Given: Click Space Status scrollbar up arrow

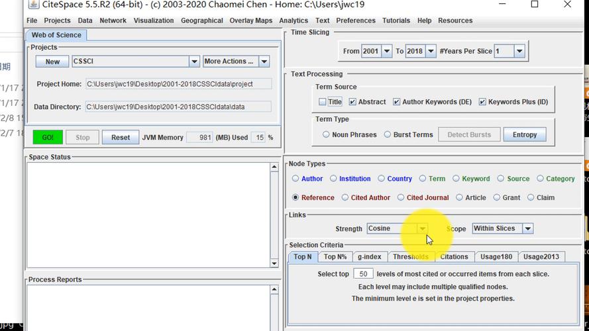Looking at the screenshot, I should [x=274, y=167].
